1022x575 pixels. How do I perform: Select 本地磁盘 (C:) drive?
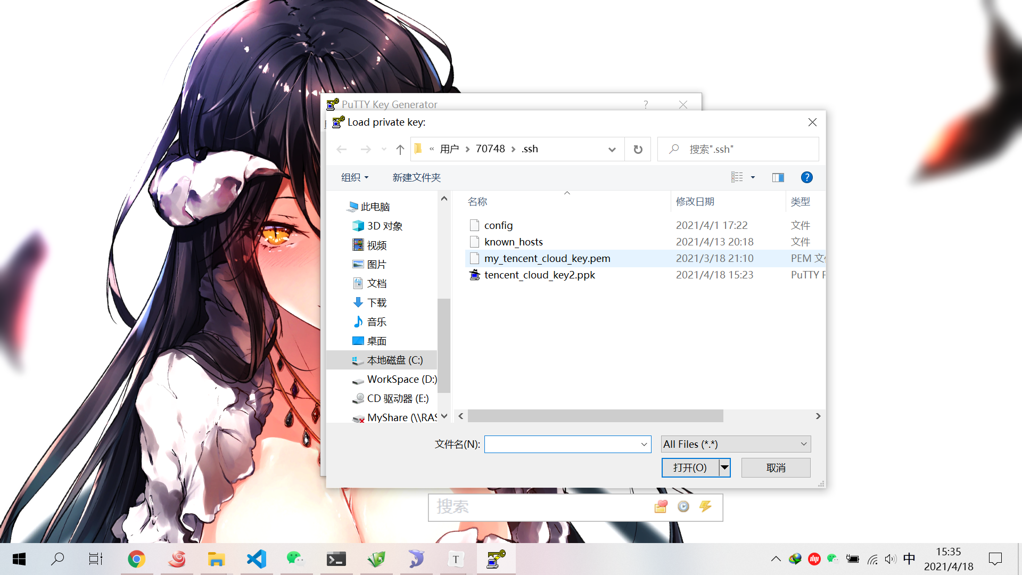coord(382,360)
